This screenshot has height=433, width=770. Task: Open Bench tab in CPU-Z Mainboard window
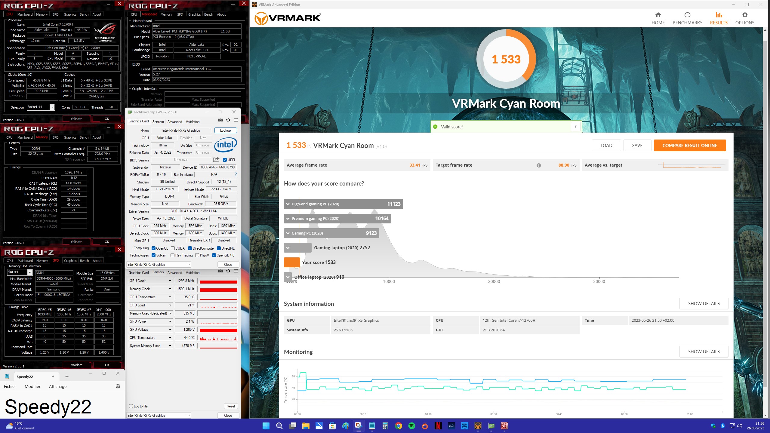tap(208, 14)
